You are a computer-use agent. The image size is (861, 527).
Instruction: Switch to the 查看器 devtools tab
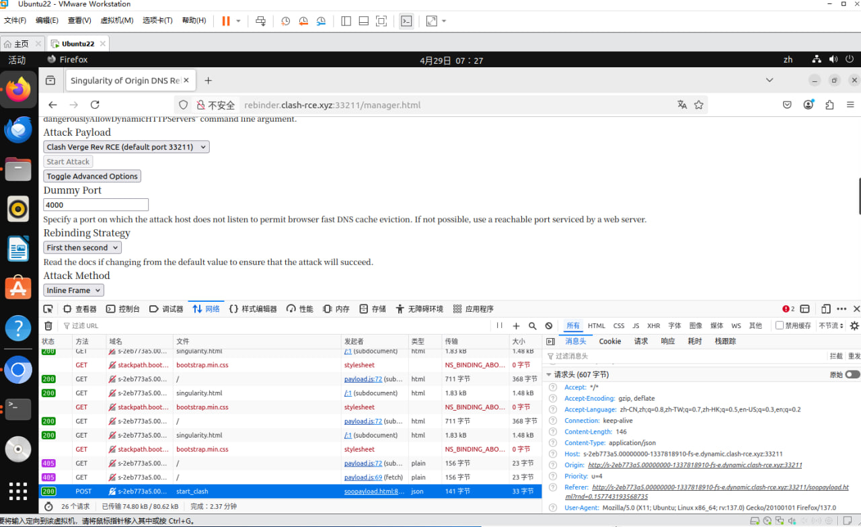click(80, 309)
